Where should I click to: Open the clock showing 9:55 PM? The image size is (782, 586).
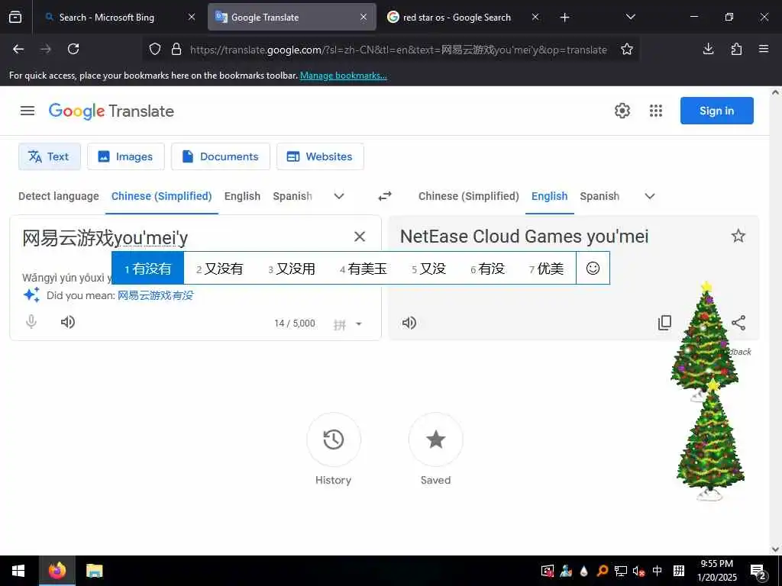(716, 571)
